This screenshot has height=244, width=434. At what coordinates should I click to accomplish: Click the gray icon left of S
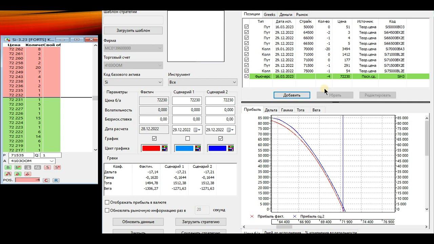(38, 167)
